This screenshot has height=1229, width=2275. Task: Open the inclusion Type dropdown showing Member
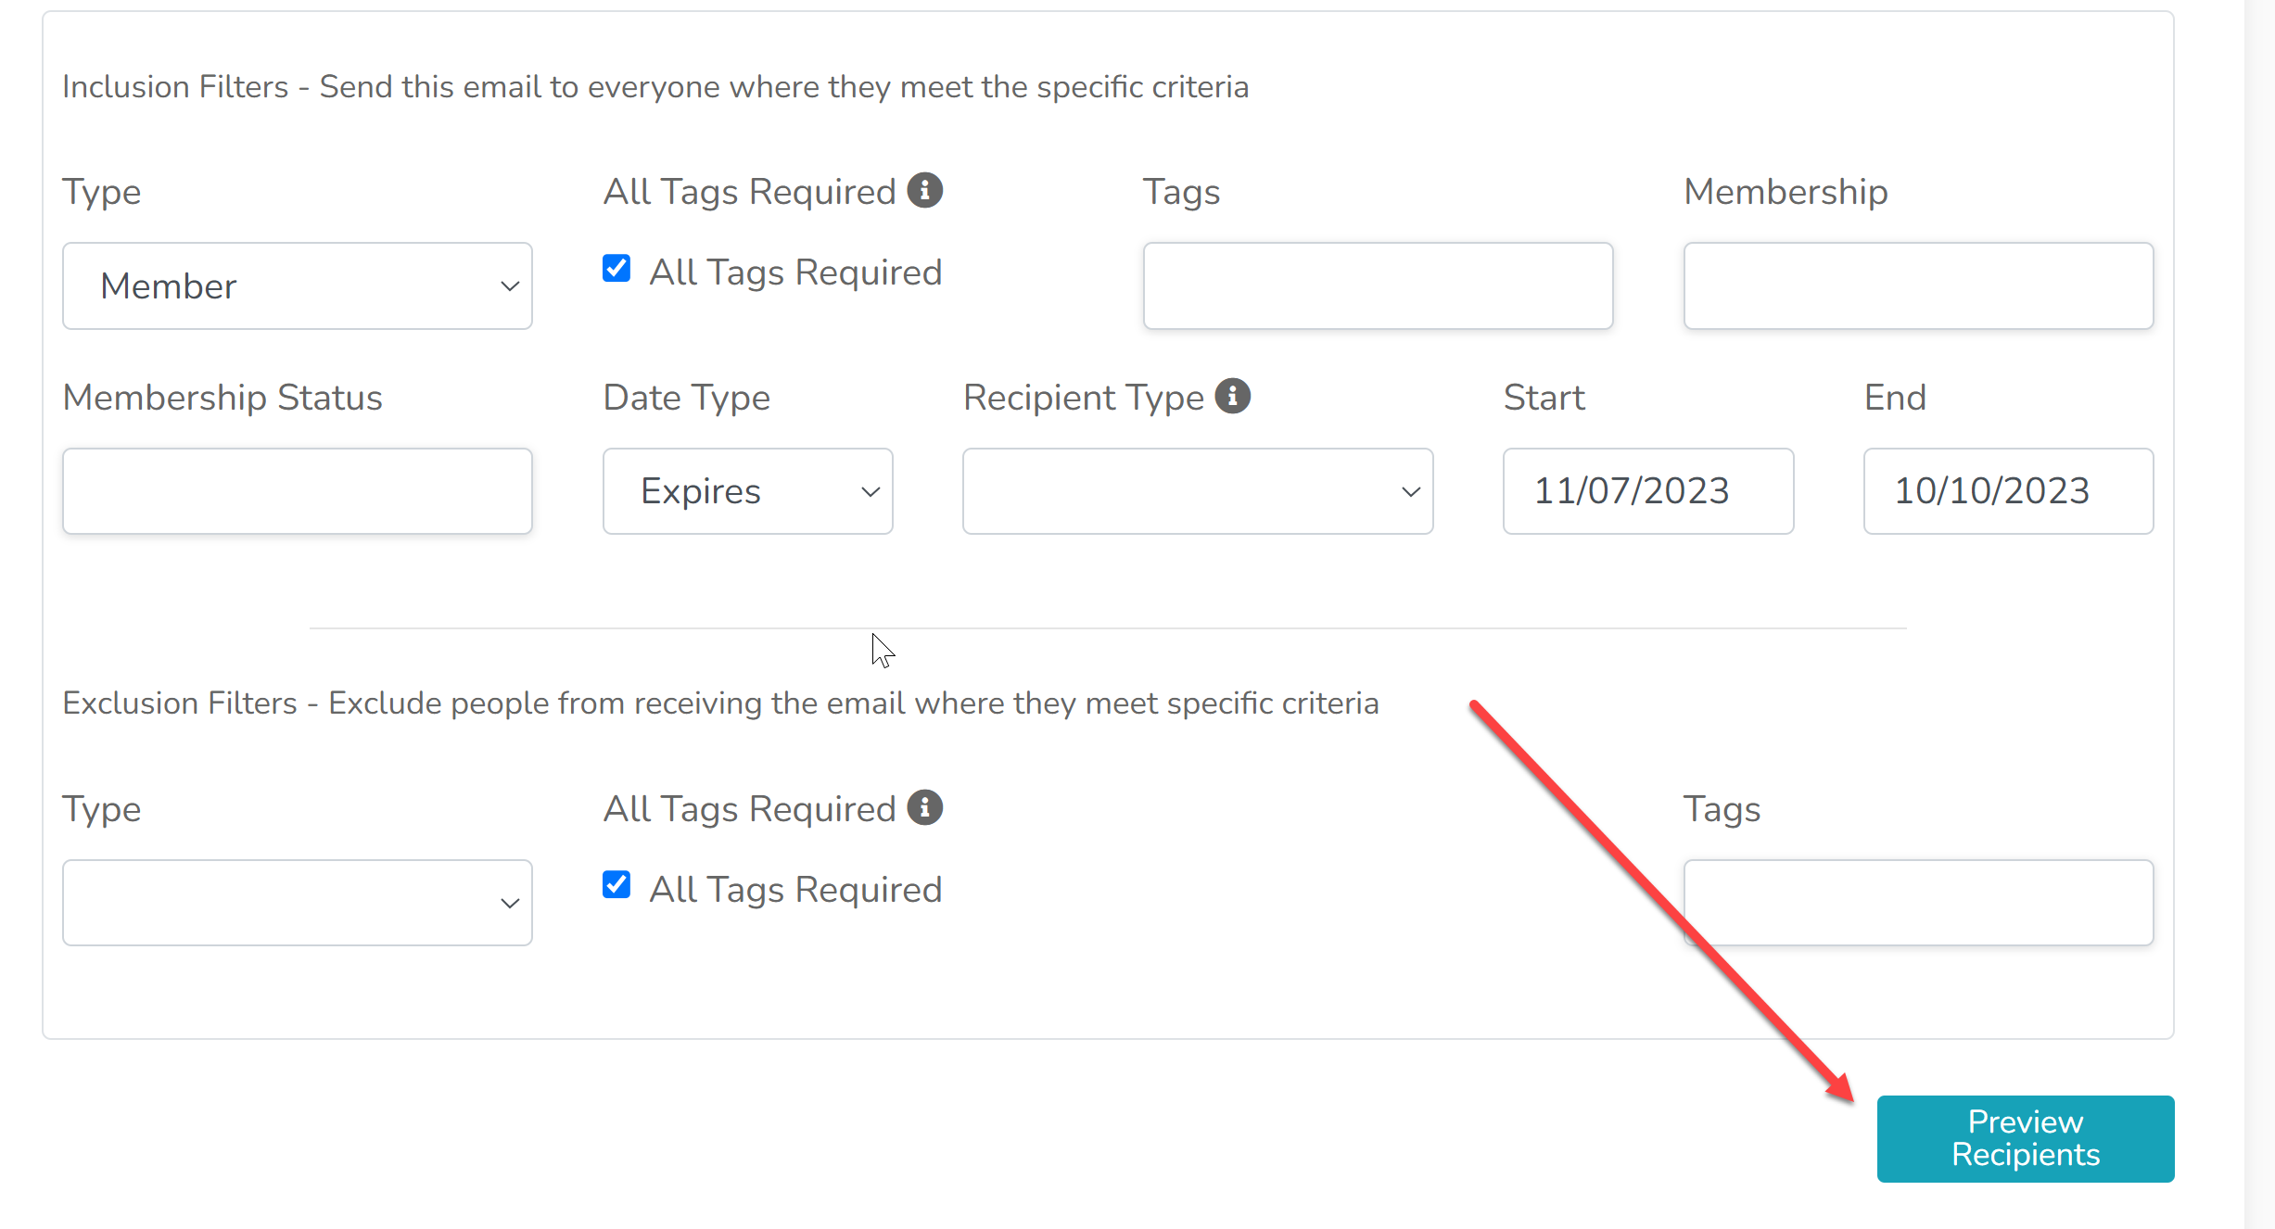click(x=298, y=286)
